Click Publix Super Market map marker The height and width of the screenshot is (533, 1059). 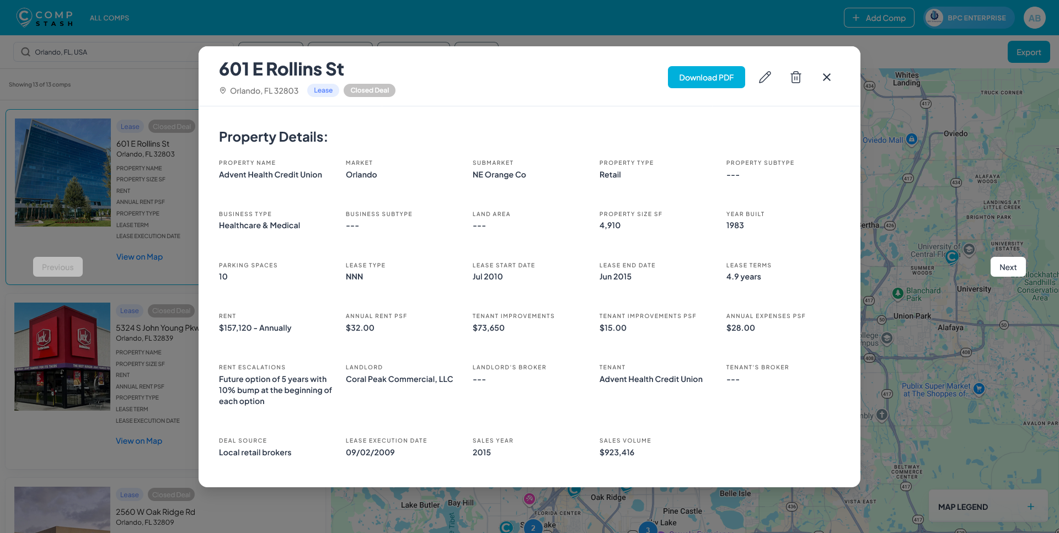click(979, 389)
